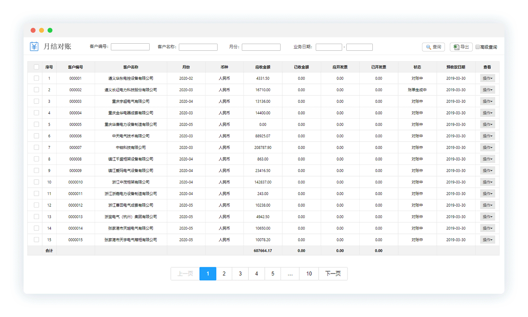Open 操作 dropdown for 遵义华东电控设备有限公司
This screenshot has height=317, width=528.
tap(487, 78)
